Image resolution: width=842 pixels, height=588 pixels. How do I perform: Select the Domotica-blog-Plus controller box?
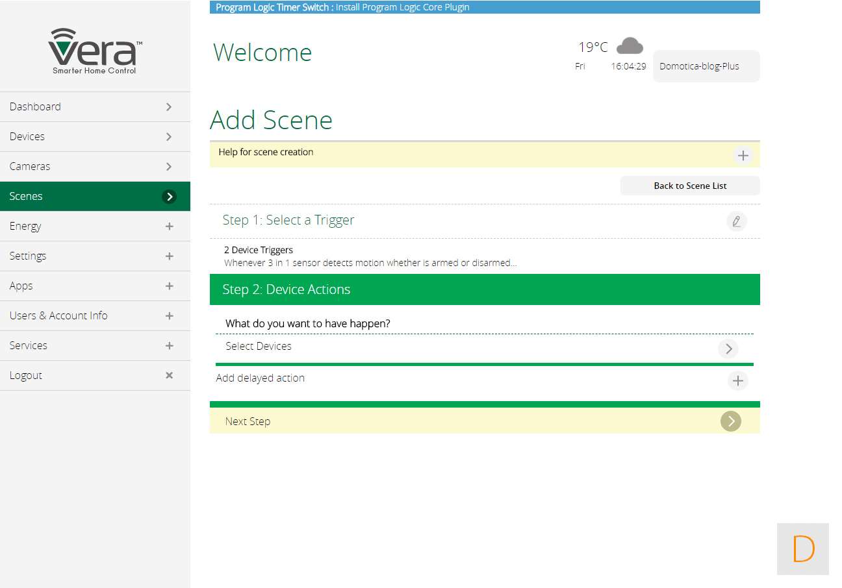coord(706,66)
